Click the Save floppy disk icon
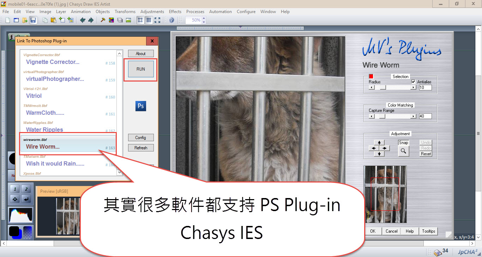The image size is (482, 257). click(33, 20)
